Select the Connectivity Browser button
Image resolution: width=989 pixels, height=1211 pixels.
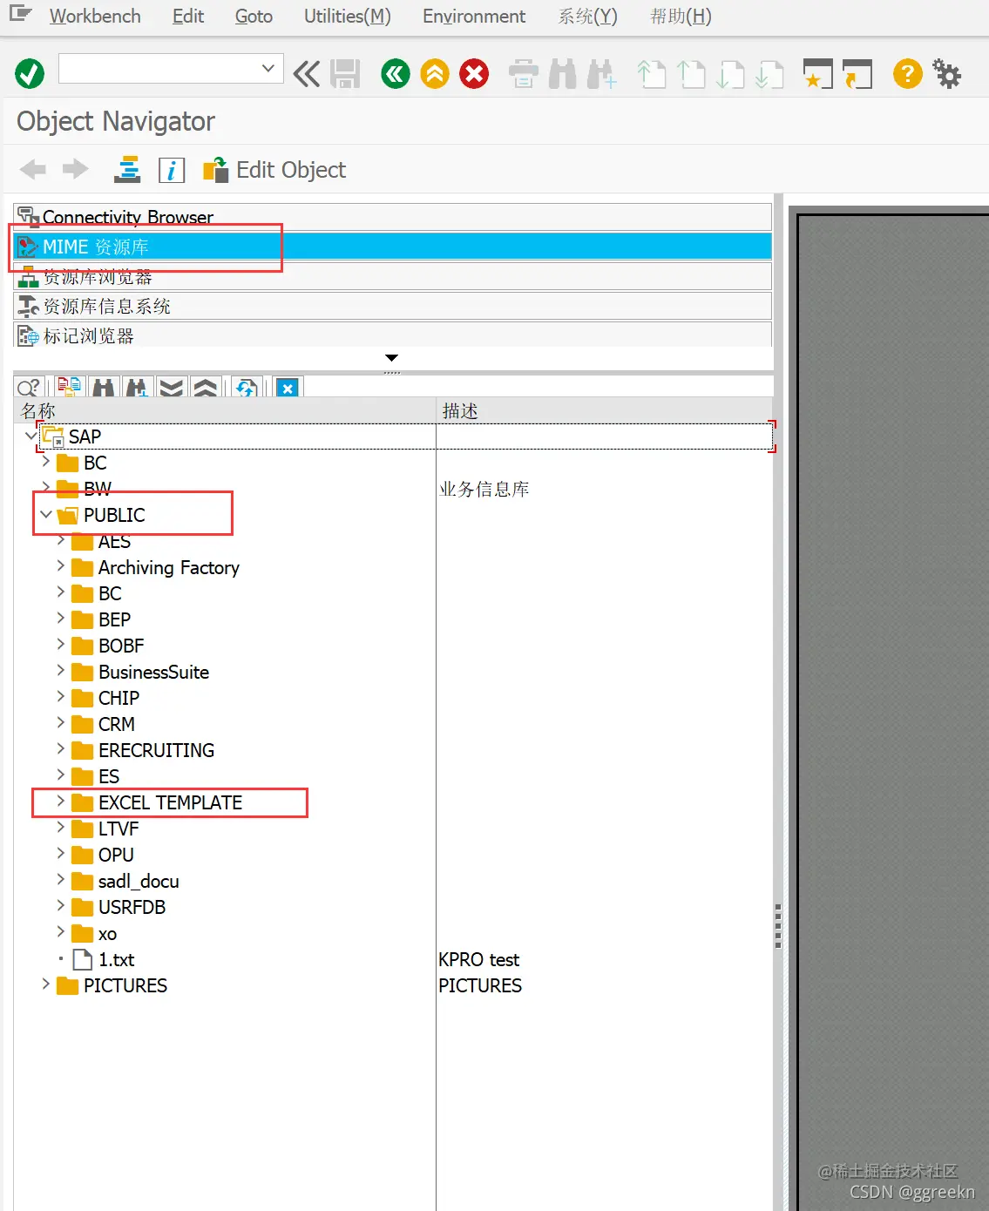point(392,217)
